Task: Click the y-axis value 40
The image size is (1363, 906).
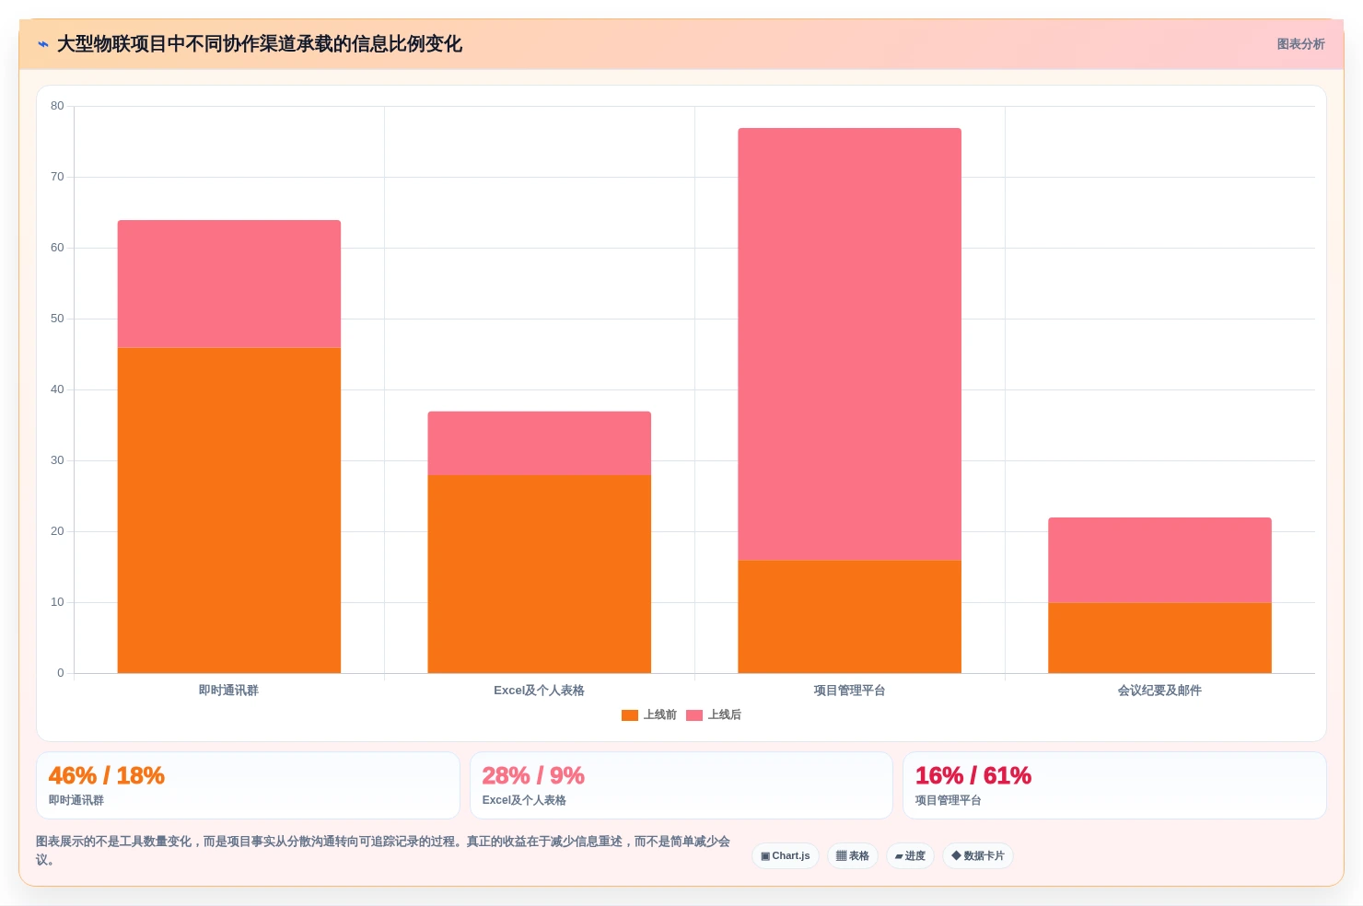Action: (x=57, y=389)
